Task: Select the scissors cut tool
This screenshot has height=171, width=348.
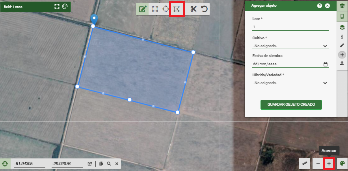Action: pyautogui.click(x=193, y=9)
